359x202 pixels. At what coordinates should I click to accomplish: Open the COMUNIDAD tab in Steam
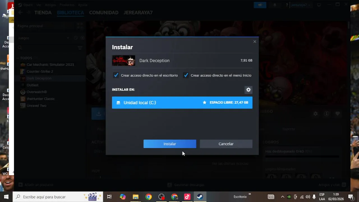104,13
